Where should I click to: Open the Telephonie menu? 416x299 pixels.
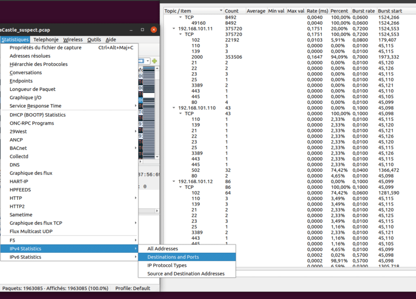click(x=45, y=39)
